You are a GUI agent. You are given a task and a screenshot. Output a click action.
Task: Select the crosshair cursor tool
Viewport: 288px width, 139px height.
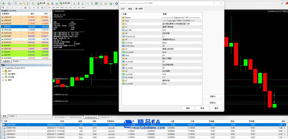point(8,8)
